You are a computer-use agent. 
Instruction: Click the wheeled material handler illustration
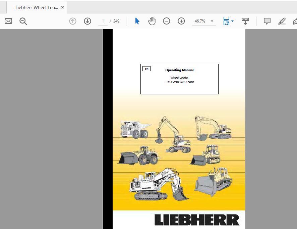(x=172, y=135)
